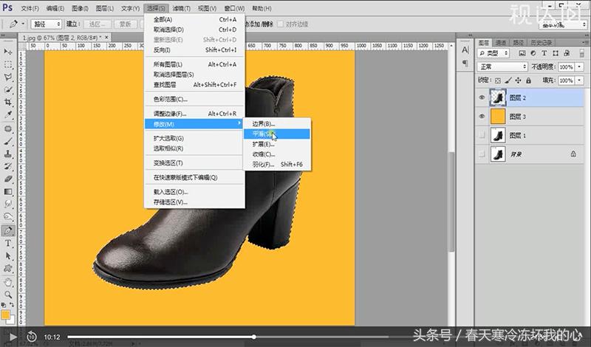This screenshot has width=591, height=347.
Task: Open the 路径 tool mode dropdown
Action: click(x=46, y=24)
